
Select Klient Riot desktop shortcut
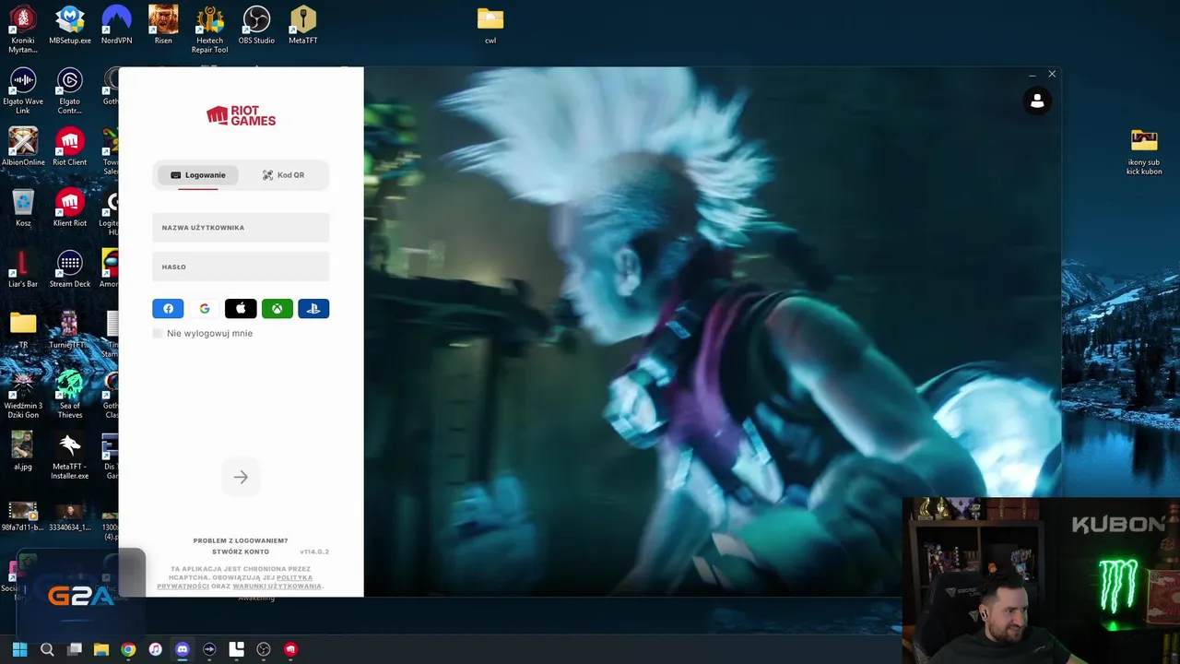[x=70, y=207]
